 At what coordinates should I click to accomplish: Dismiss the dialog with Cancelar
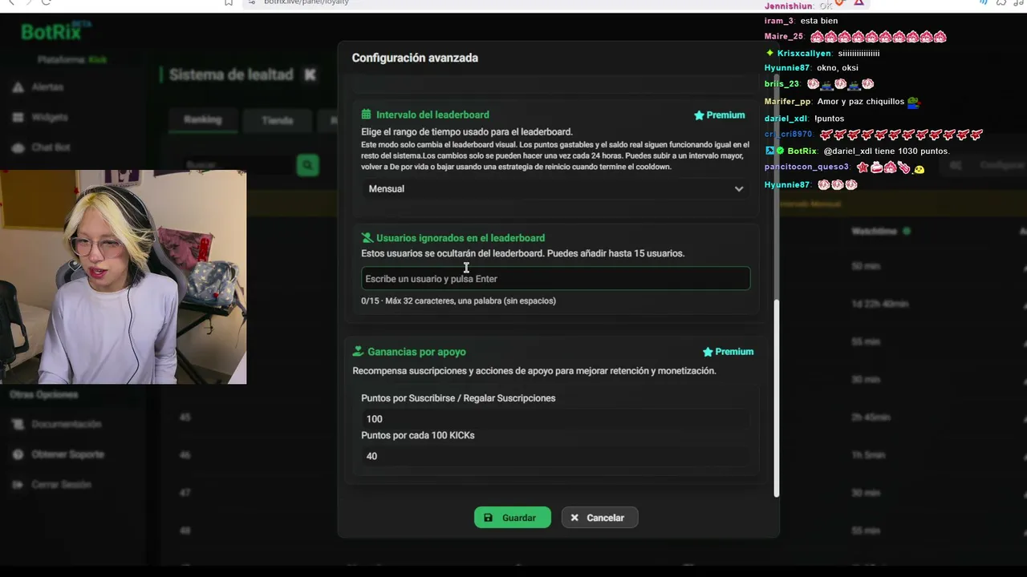599,518
